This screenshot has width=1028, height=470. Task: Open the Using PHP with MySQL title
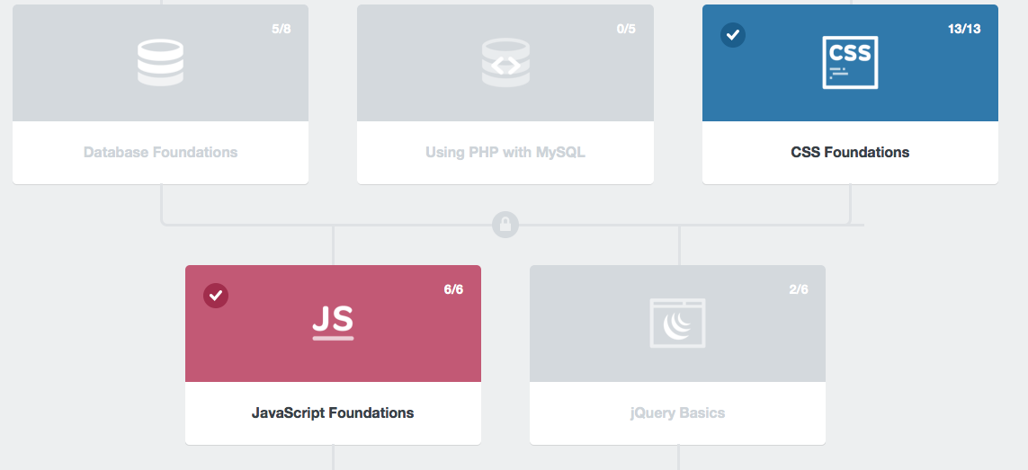coord(505,153)
